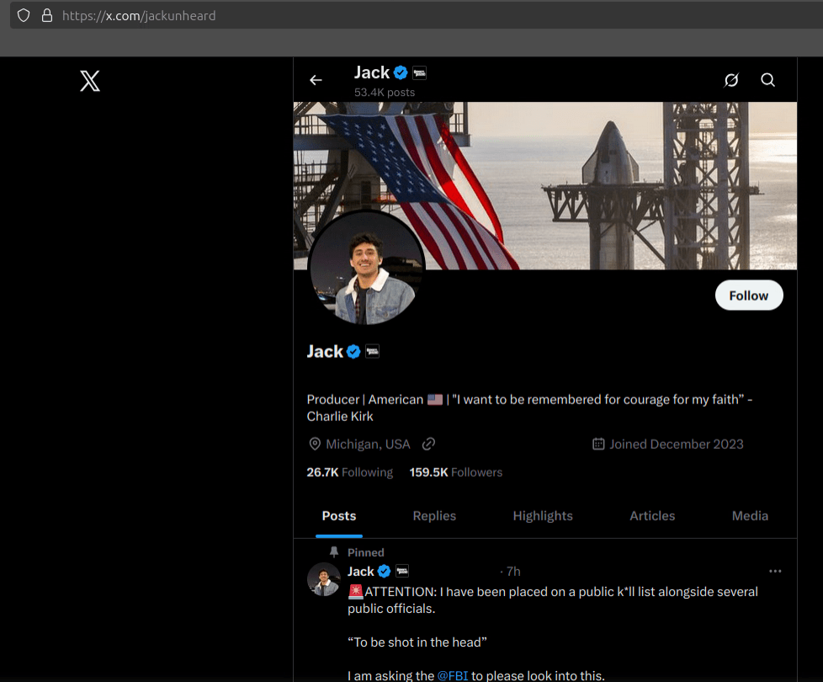Open Grok profile summary icon
This screenshot has width=823, height=682.
[731, 80]
